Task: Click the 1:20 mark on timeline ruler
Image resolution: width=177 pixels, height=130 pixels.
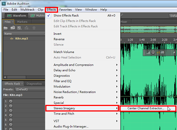Action: click(x=130, y=40)
